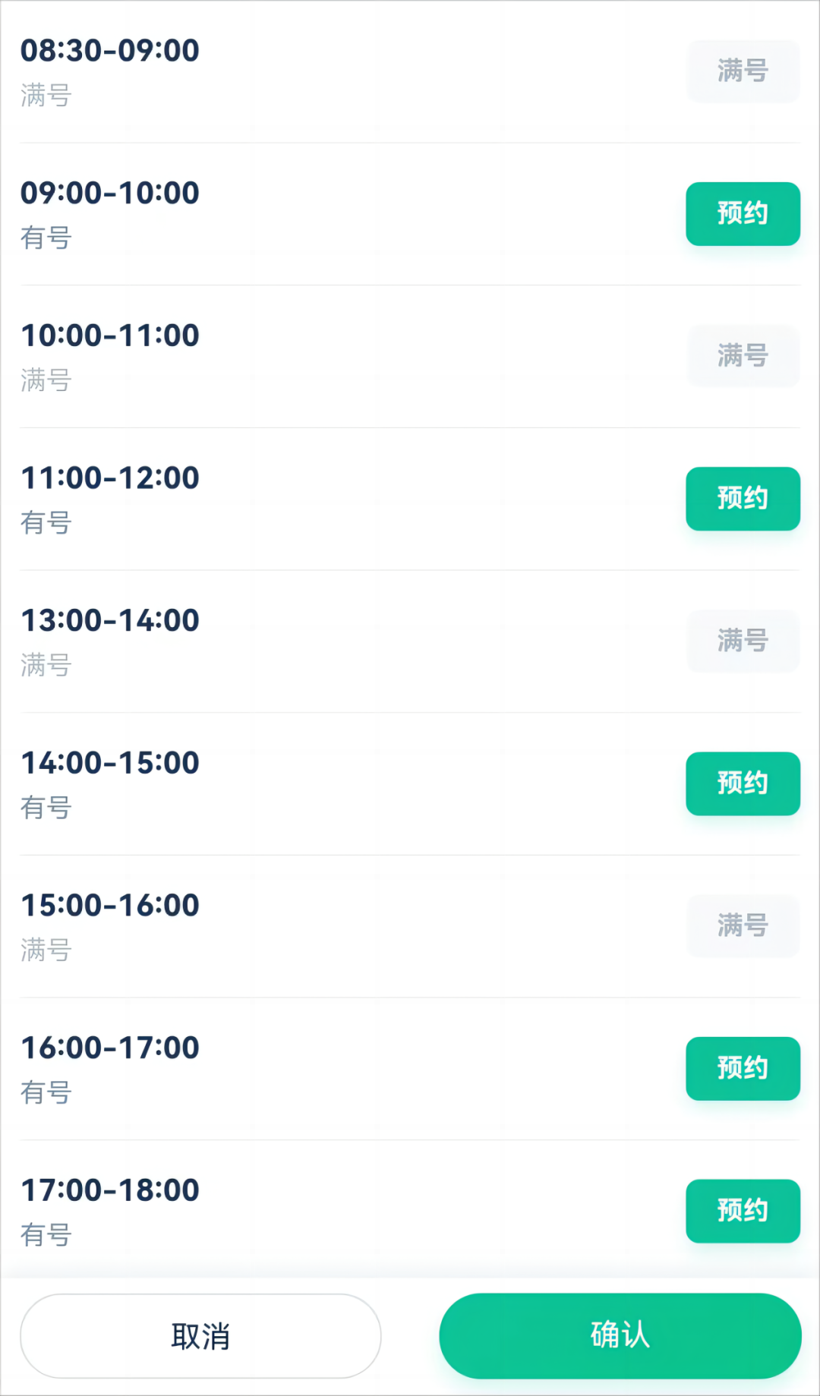Book the 09:00-10:00 slot with 预约
Viewport: 820px width, 1396px height.
coord(743,214)
